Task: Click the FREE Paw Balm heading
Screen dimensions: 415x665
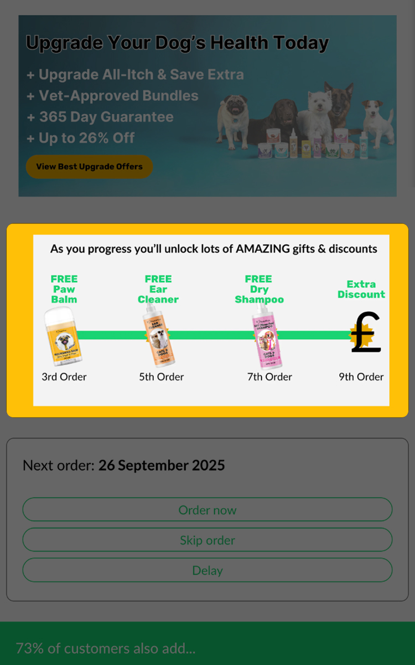Action: point(64,289)
